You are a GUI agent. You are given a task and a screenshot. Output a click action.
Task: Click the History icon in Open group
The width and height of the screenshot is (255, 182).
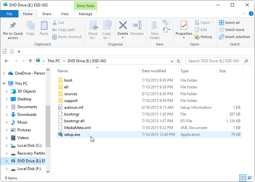197,37
